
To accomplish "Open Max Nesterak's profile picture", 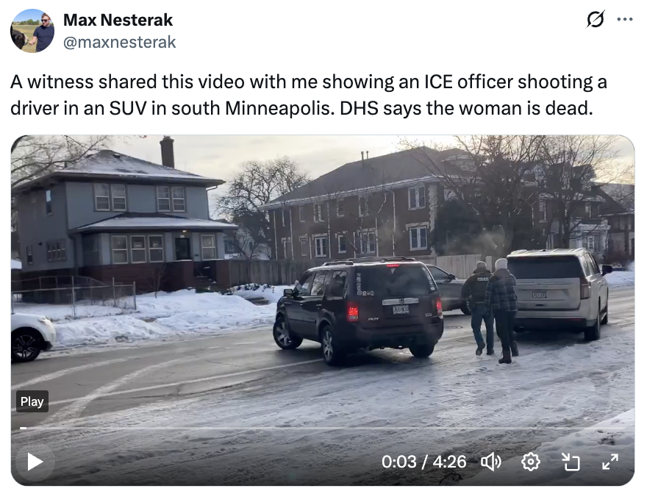I will point(32,31).
